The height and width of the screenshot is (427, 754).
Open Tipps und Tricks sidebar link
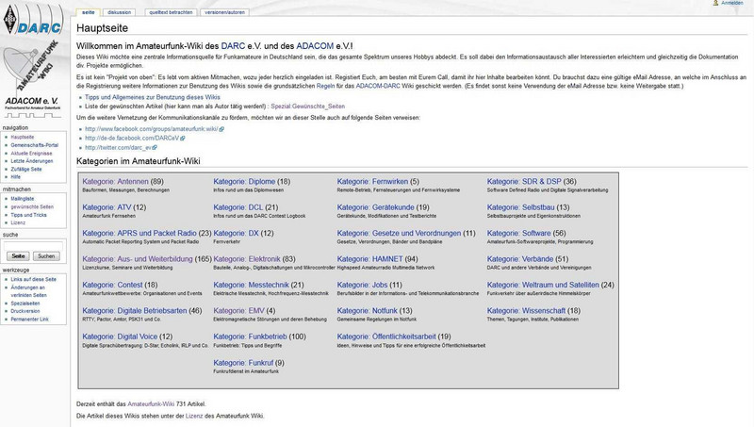pos(29,215)
